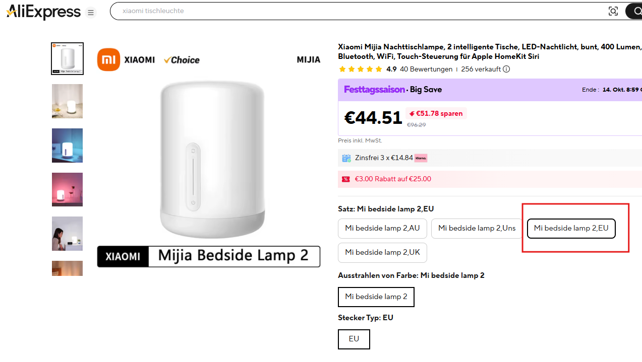
Task: Click the AliExpress logo
Action: coord(43,12)
